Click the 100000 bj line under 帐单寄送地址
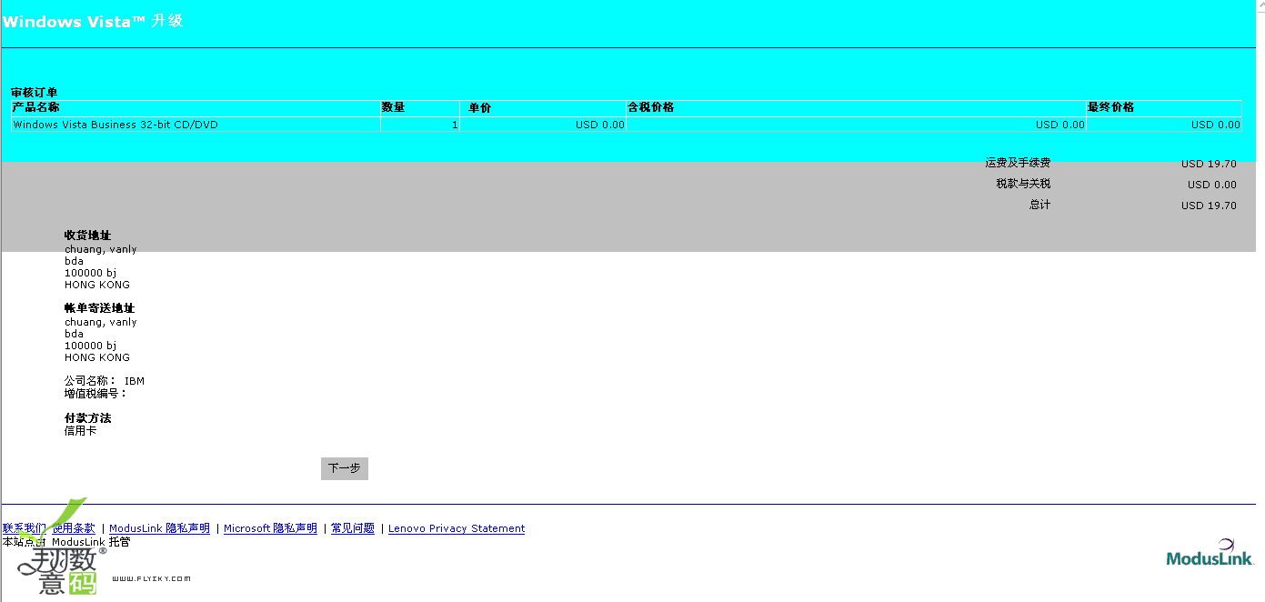 [90, 346]
